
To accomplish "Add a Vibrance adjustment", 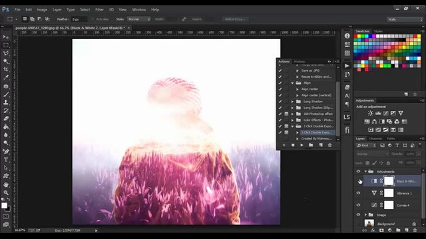I will click(x=401, y=113).
